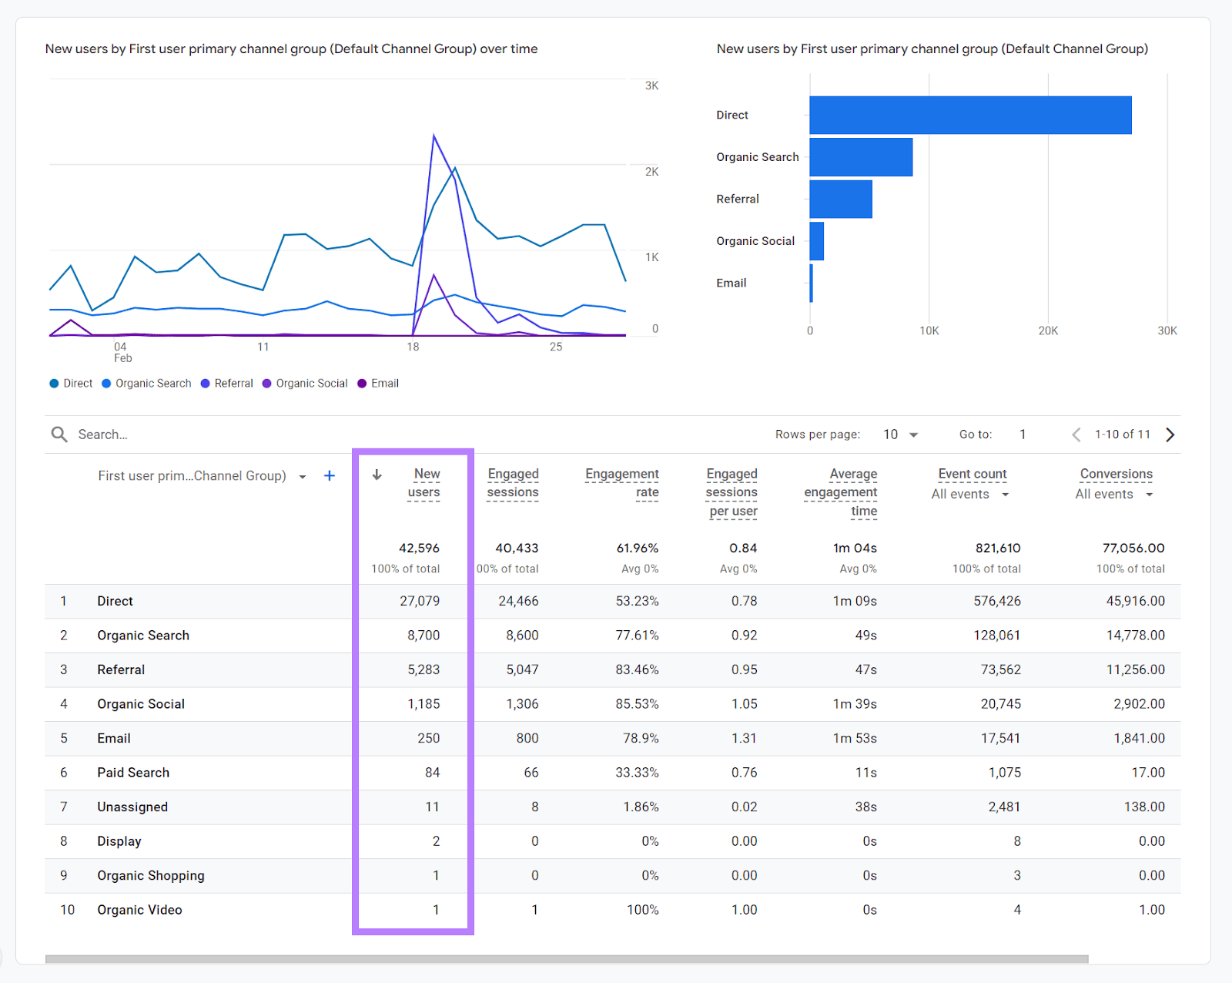The width and height of the screenshot is (1232, 983).
Task: Sort by the Engaged sessions column header
Action: coord(512,482)
